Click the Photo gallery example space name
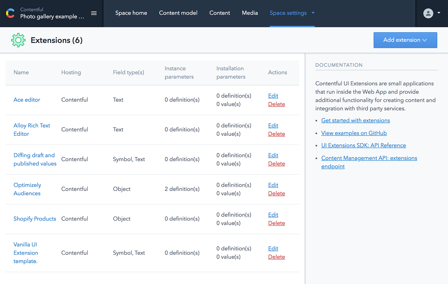The width and height of the screenshot is (448, 284). click(52, 17)
